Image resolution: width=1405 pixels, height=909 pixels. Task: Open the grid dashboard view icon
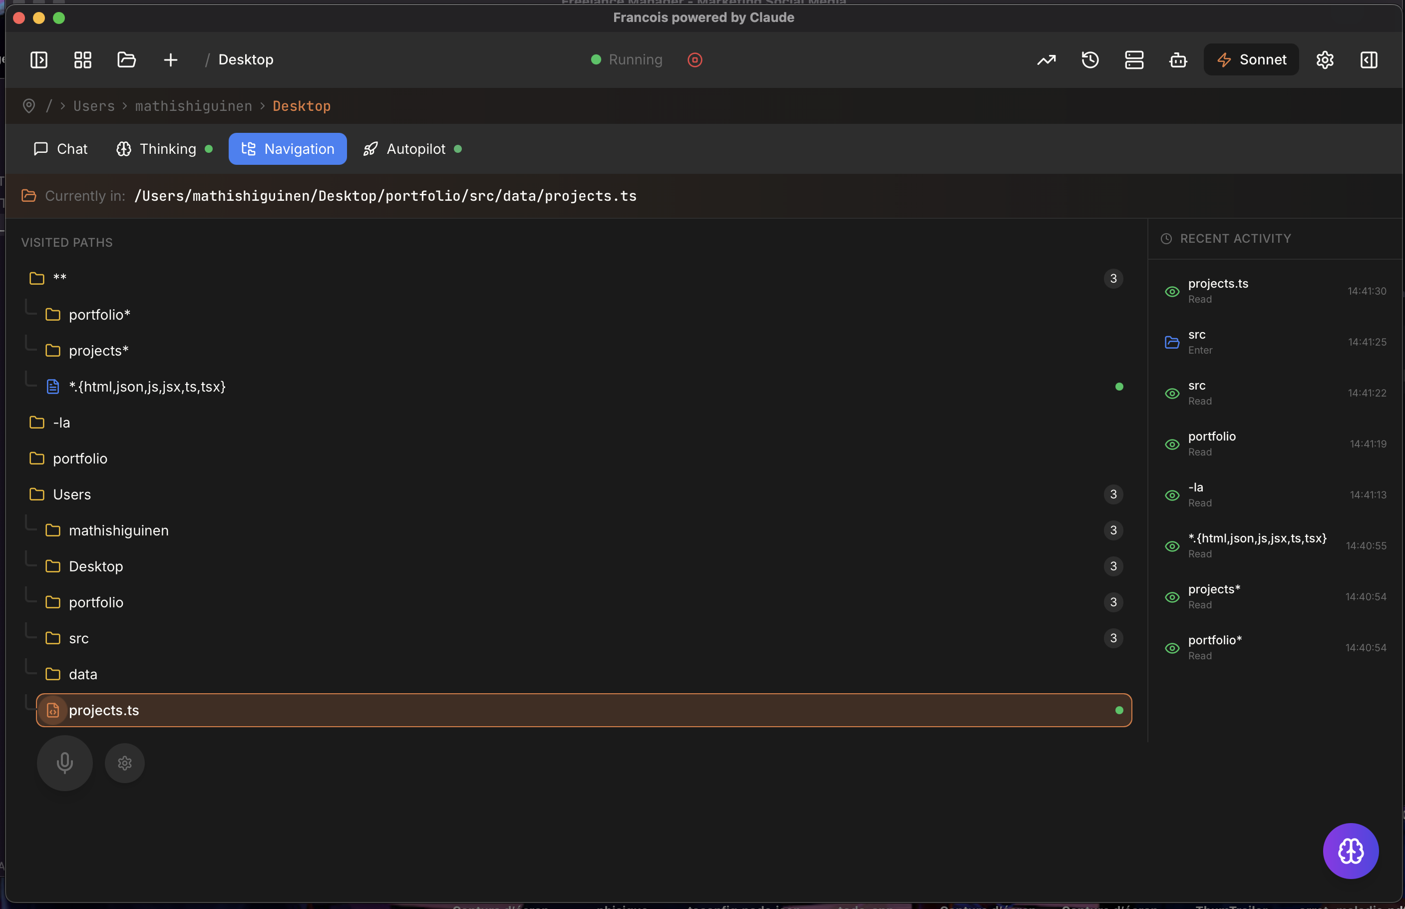[x=82, y=59]
